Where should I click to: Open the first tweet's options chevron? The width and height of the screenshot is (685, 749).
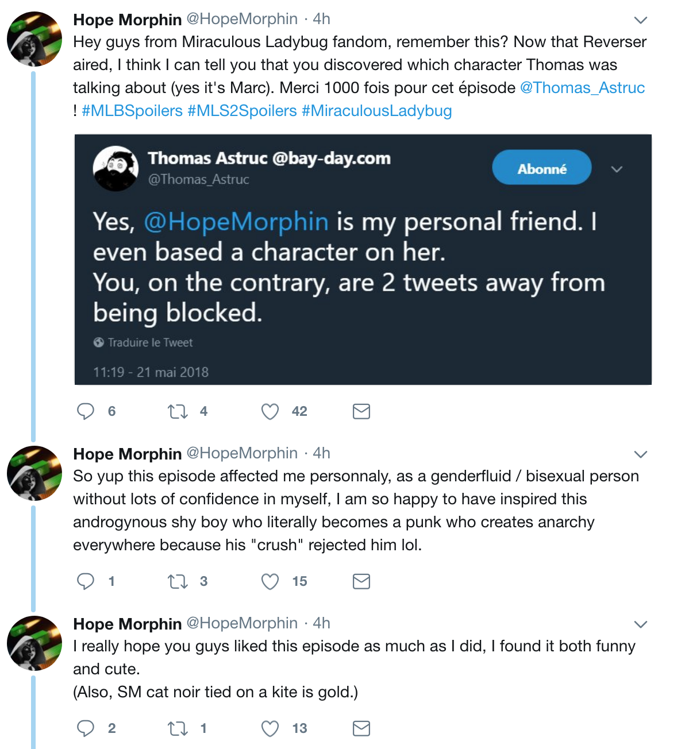coord(640,20)
